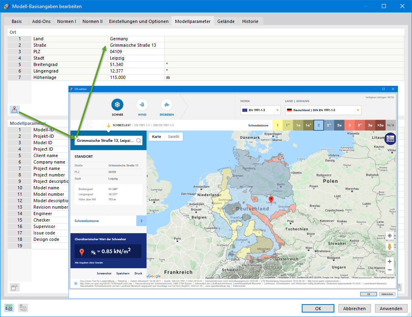Select the Erdbeben seismic icon
Image resolution: width=412 pixels, height=317 pixels.
pos(167,105)
